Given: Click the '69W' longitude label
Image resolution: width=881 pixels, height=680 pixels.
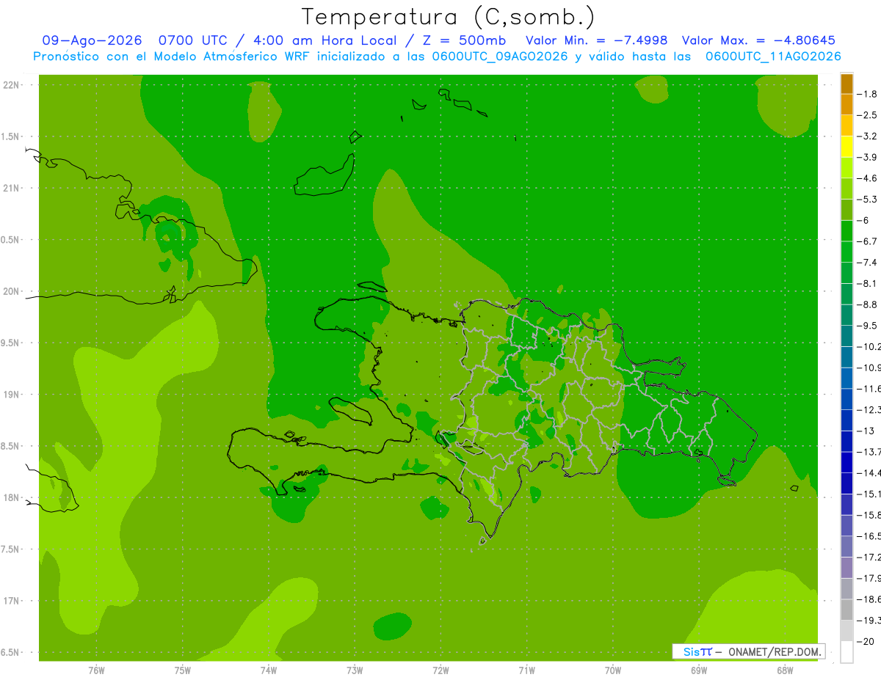Looking at the screenshot, I should pos(699,670).
